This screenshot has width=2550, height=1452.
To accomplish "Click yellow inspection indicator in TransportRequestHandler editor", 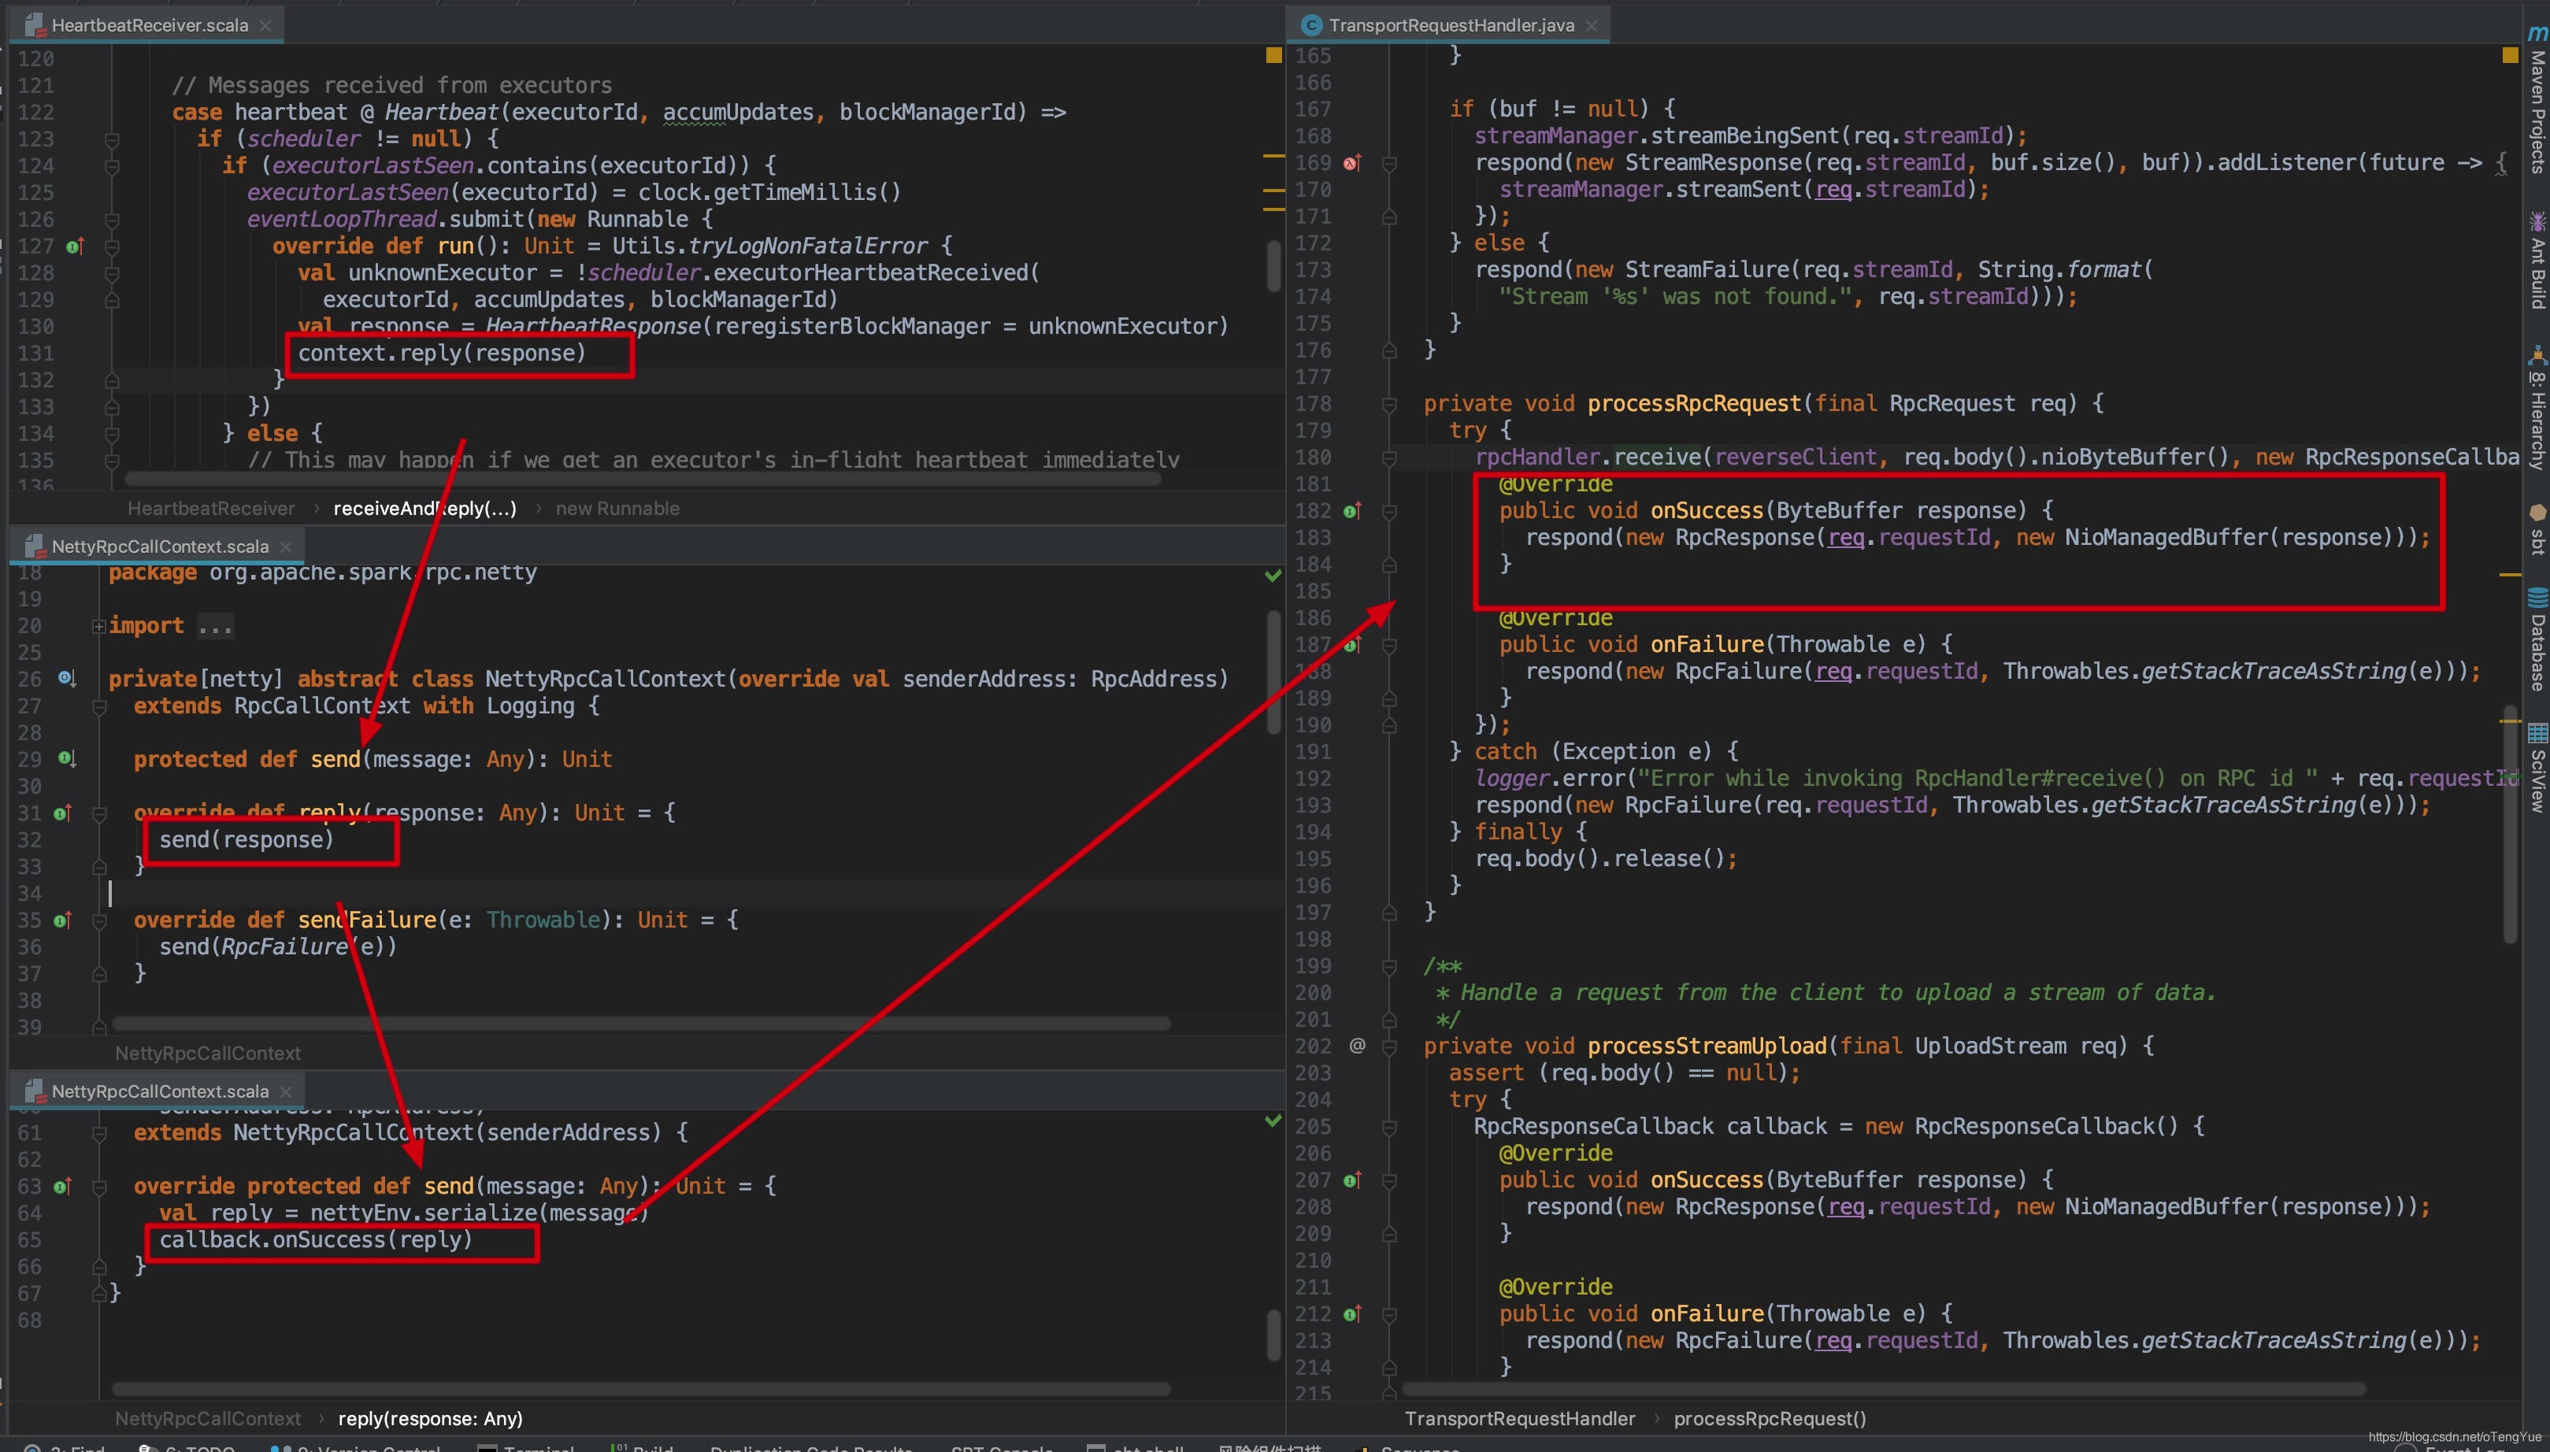I will (2510, 56).
